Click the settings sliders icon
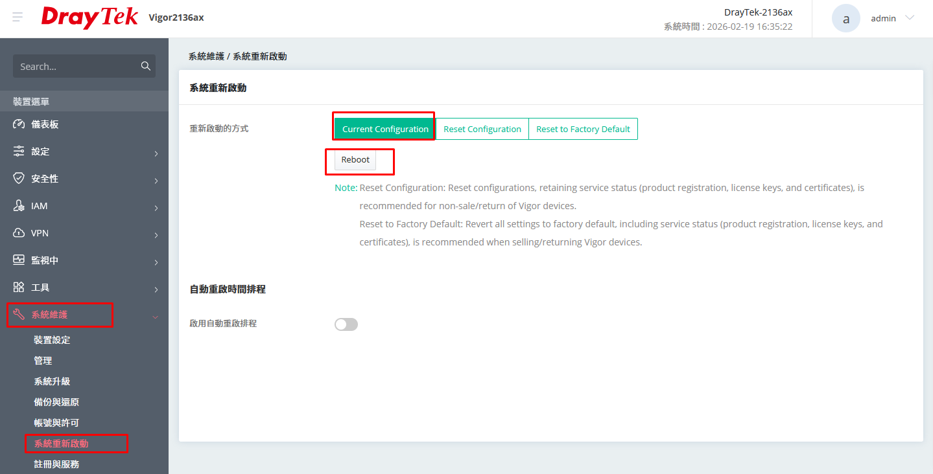 tap(19, 152)
